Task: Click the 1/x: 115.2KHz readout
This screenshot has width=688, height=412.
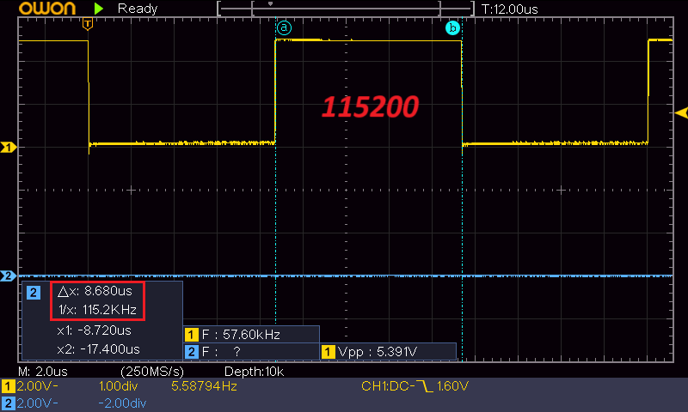Action: point(97,310)
